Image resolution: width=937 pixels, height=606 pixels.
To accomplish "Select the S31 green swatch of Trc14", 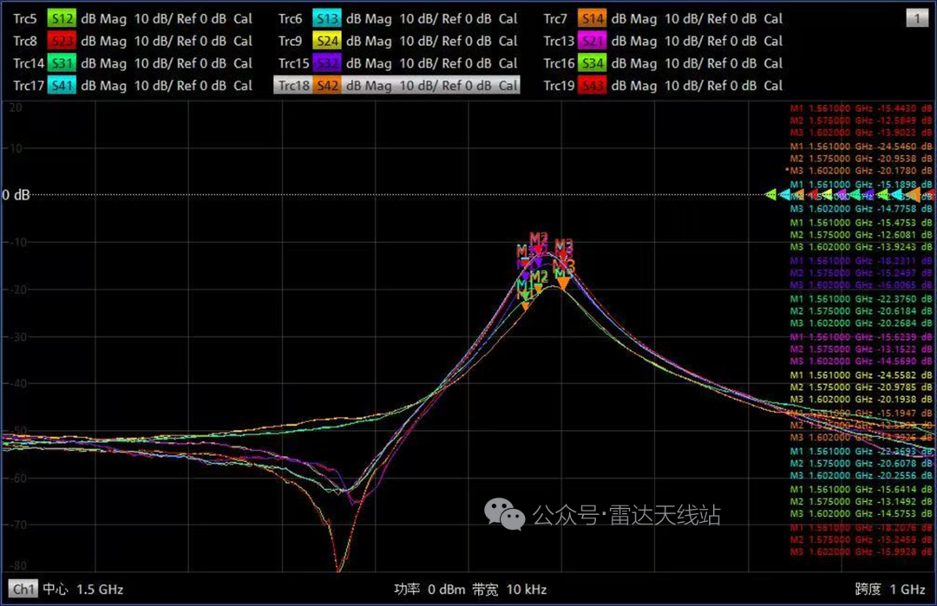I will [x=62, y=63].
